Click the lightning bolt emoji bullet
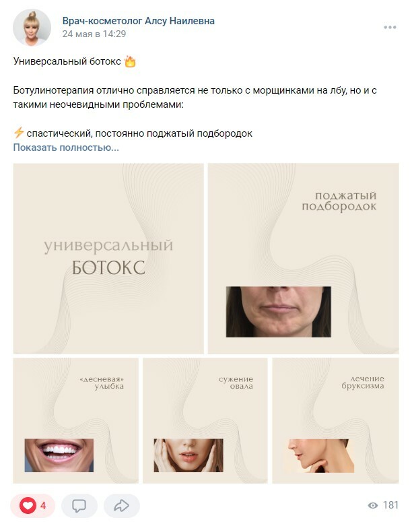This screenshot has width=414, height=522. [x=19, y=133]
